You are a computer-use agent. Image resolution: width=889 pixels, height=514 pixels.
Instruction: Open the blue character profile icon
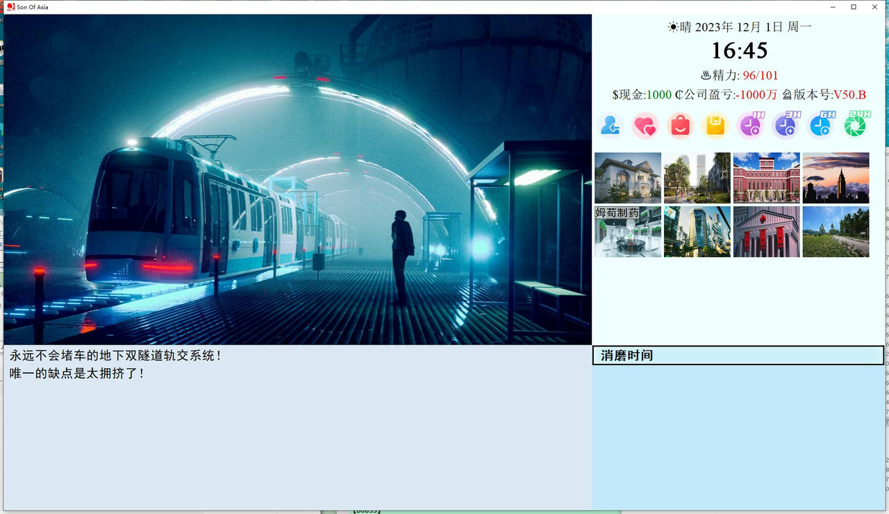coord(610,126)
